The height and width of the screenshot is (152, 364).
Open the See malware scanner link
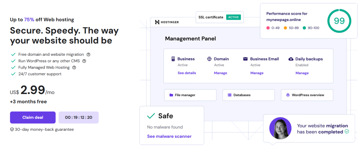click(x=169, y=136)
